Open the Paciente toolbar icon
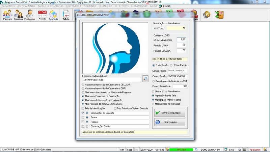 [x=7, y=15]
